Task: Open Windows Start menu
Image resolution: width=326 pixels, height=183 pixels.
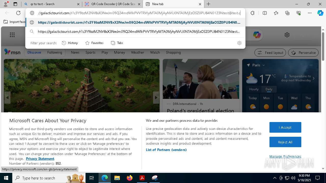Action: tap(6, 178)
